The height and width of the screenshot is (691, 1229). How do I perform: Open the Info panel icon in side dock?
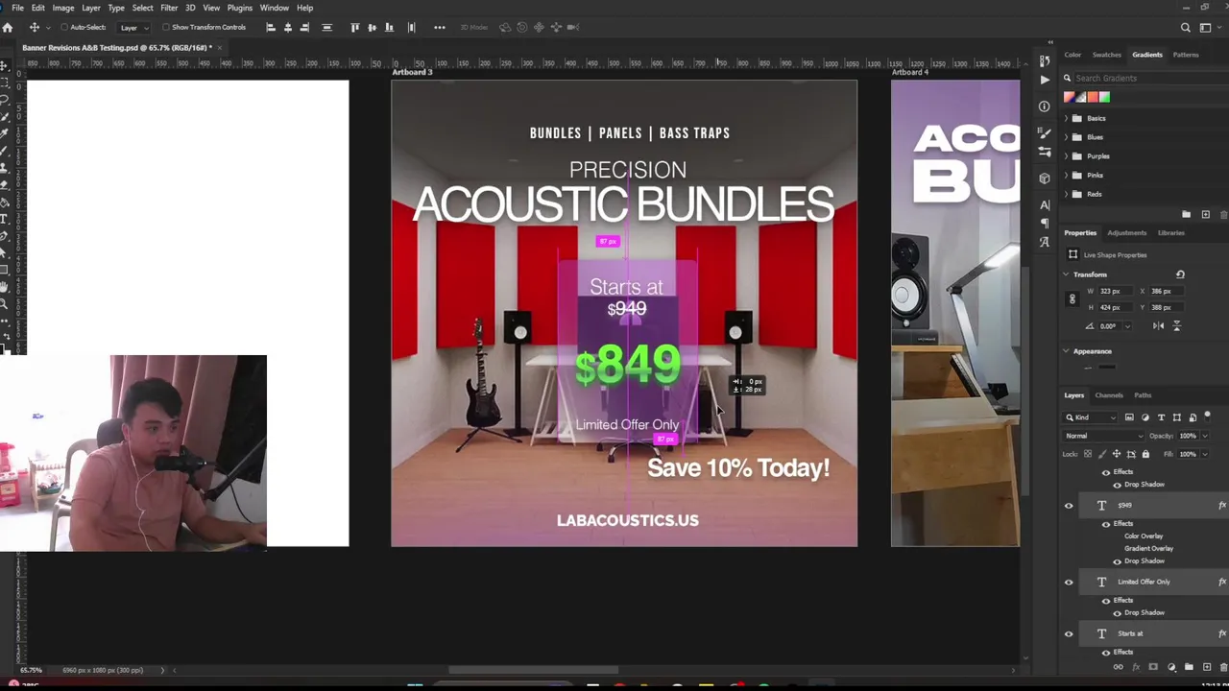click(1045, 107)
